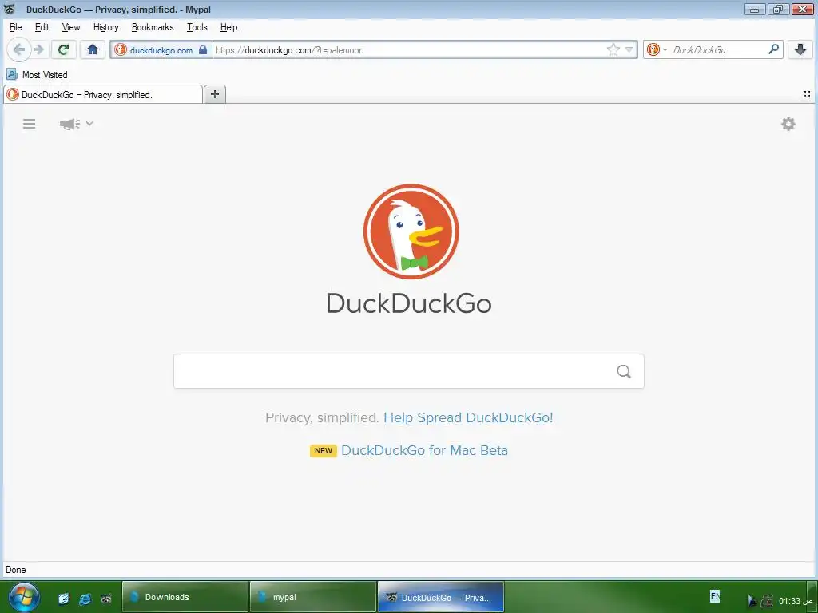Viewport: 818px width, 613px height.
Task: Open the downloads arrow button in toolbar
Action: tap(800, 50)
